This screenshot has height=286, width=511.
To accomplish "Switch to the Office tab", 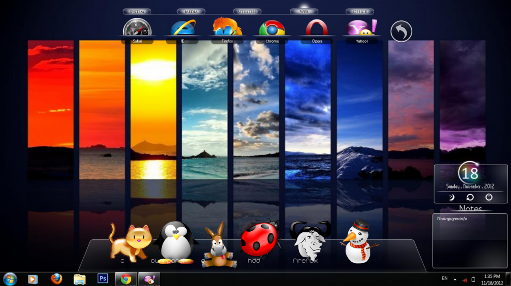I will point(360,11).
